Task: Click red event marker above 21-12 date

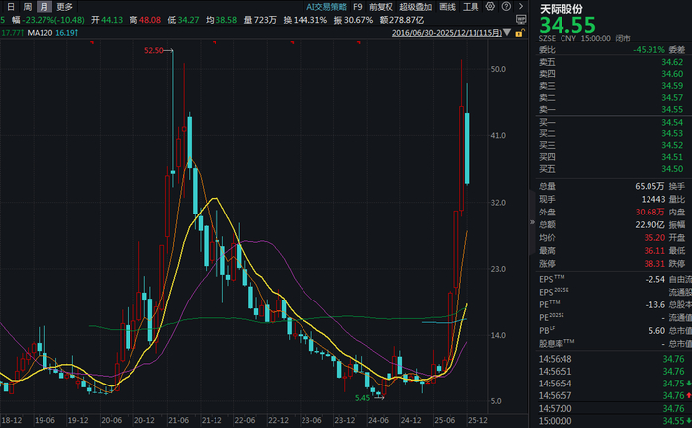Action: pyautogui.click(x=215, y=43)
